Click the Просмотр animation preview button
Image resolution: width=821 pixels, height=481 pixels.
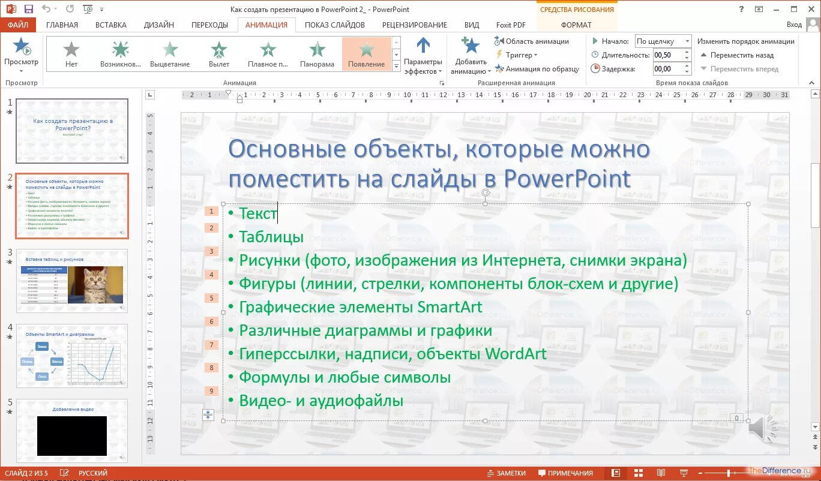tap(21, 54)
